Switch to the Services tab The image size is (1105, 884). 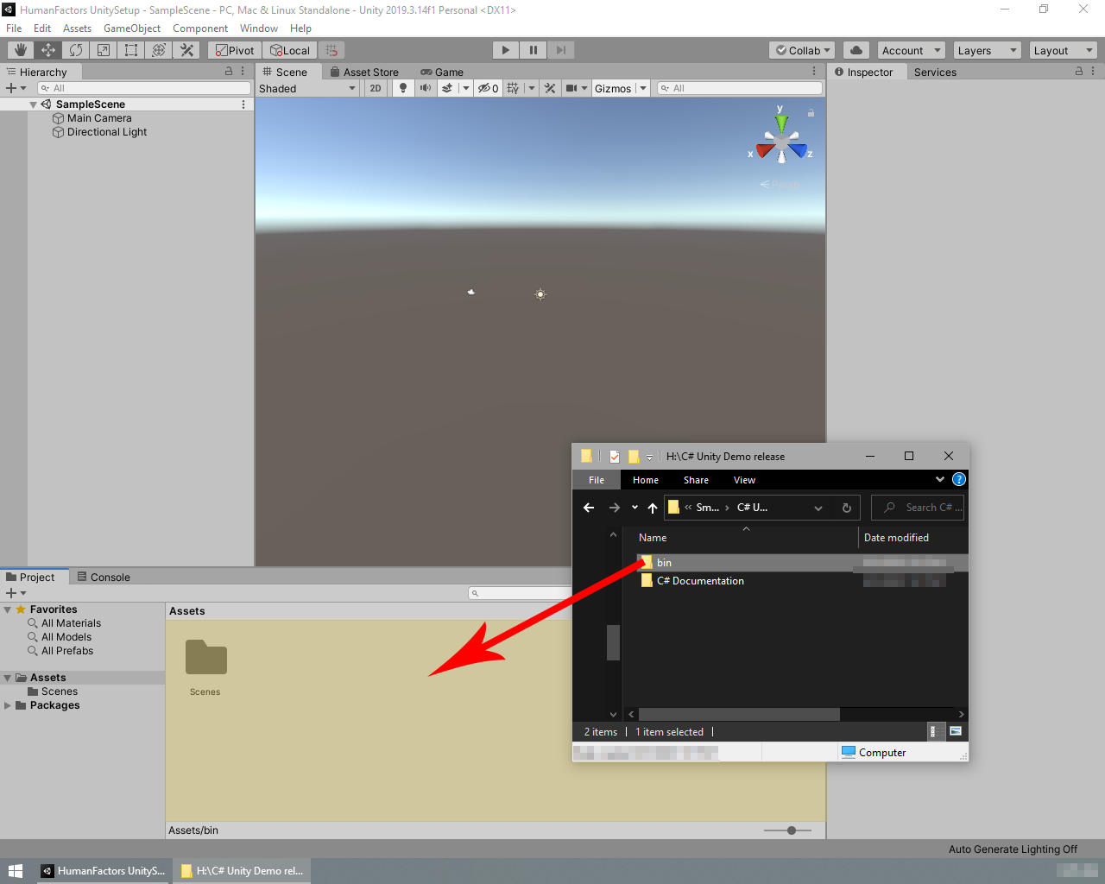(935, 73)
